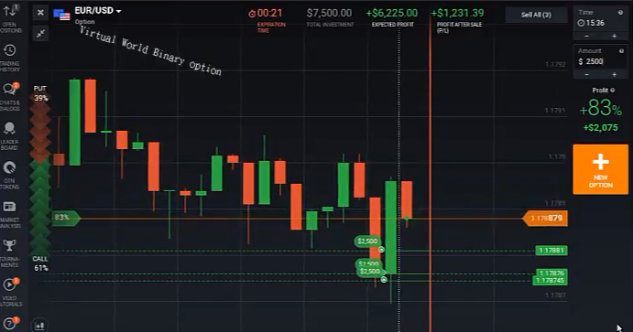This screenshot has width=633, height=332.
Task: Click the collapse arrows icon under the close X
Action: pyautogui.click(x=40, y=34)
